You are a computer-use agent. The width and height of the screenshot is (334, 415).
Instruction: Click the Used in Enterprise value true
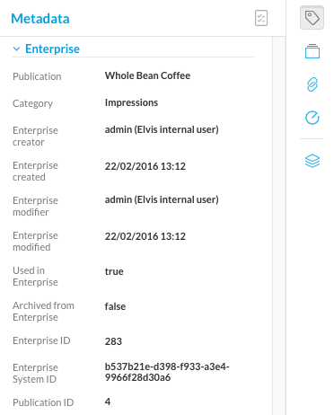pyautogui.click(x=114, y=271)
